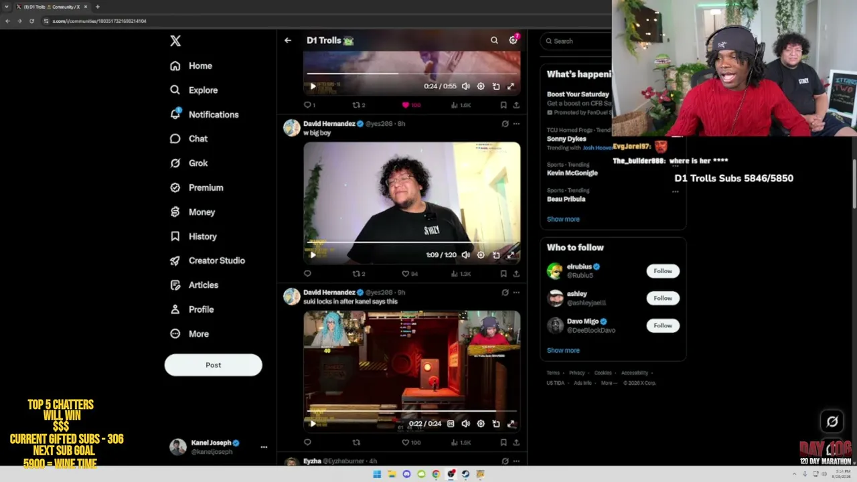Open settings on the 0:24 / 0:55 video
Screen dimensions: 857x482
481,86
